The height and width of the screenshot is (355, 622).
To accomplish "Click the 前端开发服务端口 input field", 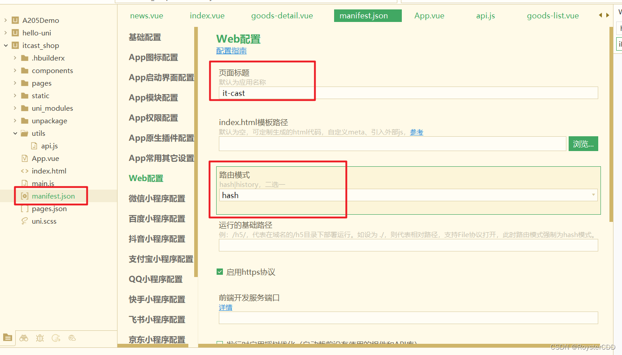I will click(x=409, y=318).
